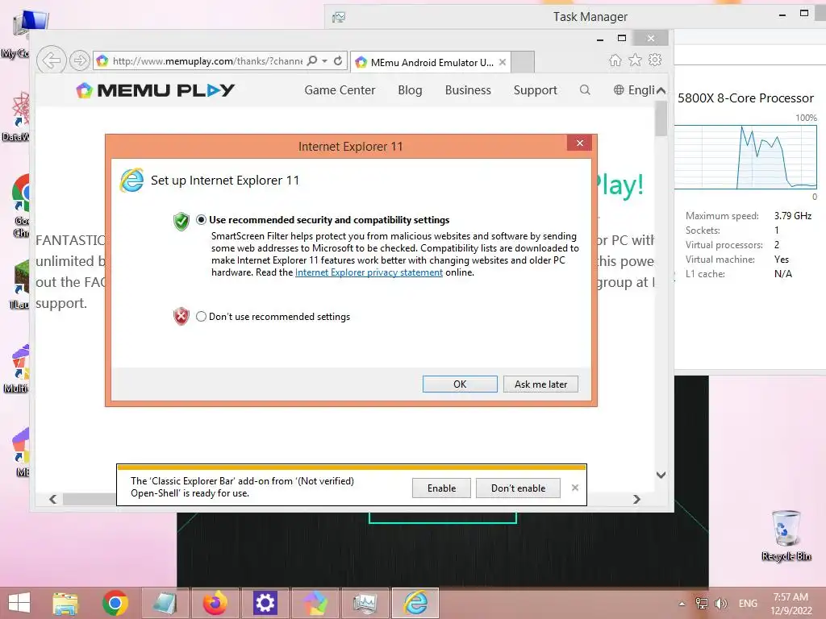Click the volume speaker tray icon

pyautogui.click(x=720, y=603)
